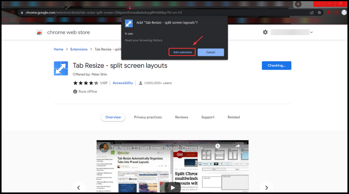The image size is (349, 194).
Task: Open a new tab with plus button
Action: 298,4
